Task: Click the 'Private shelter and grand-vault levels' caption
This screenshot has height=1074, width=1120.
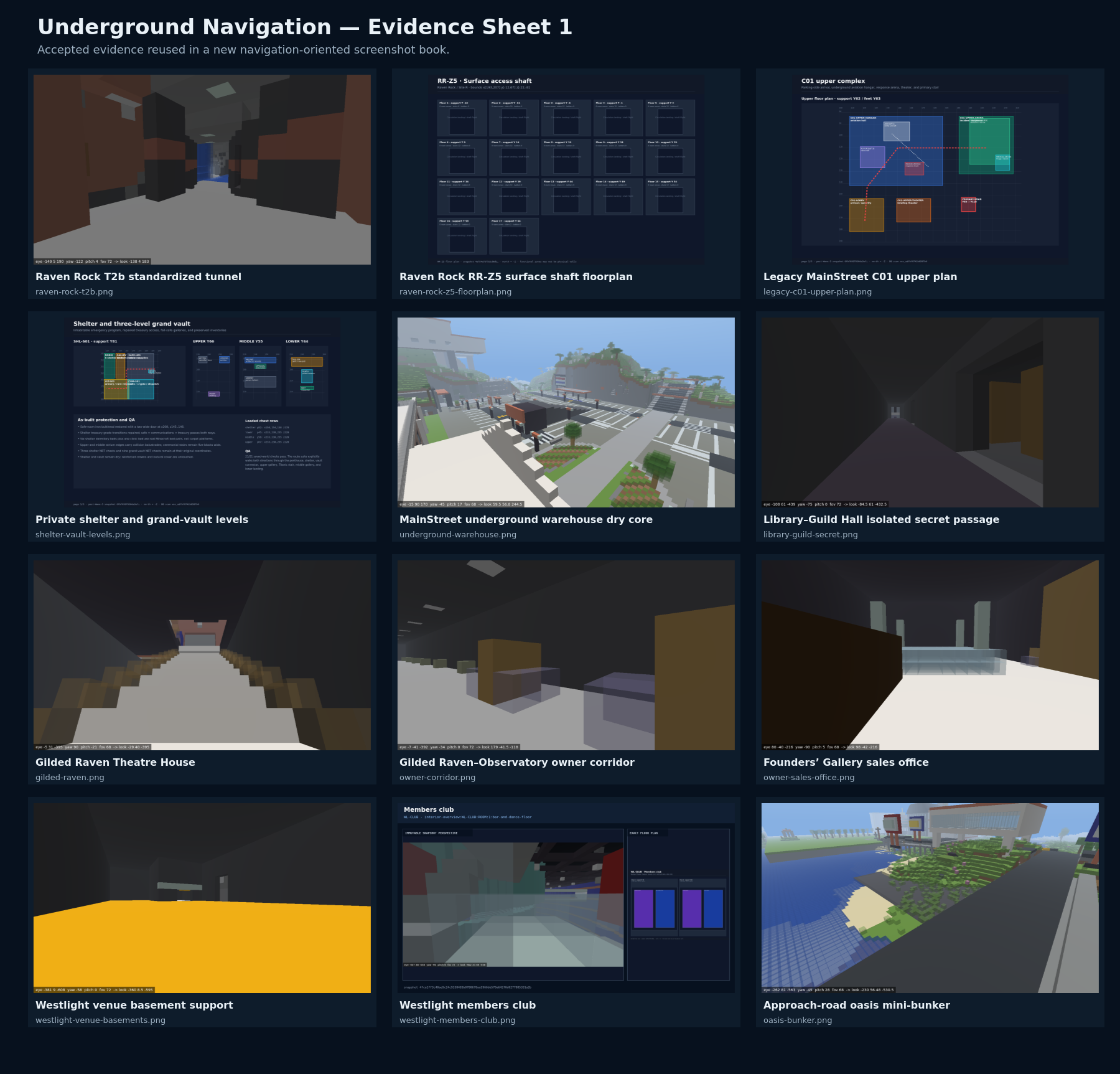Action: pyautogui.click(x=142, y=519)
